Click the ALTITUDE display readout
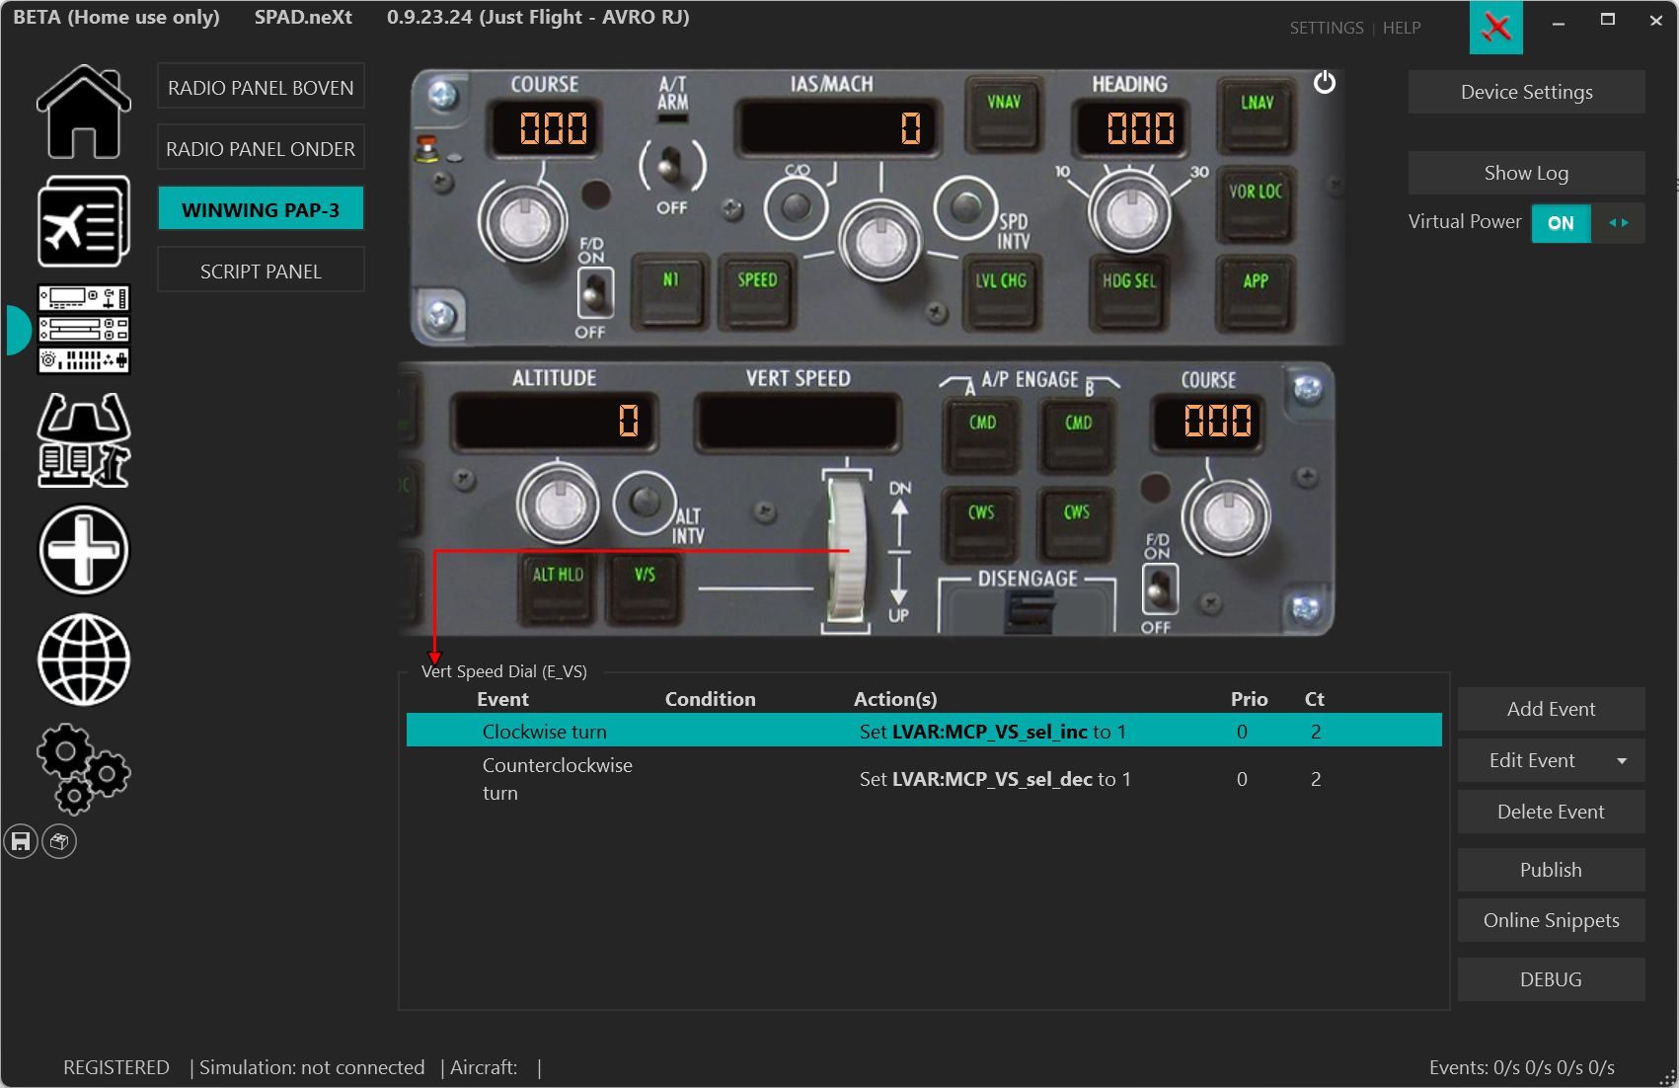Viewport: 1679px width, 1088px height. (x=554, y=422)
